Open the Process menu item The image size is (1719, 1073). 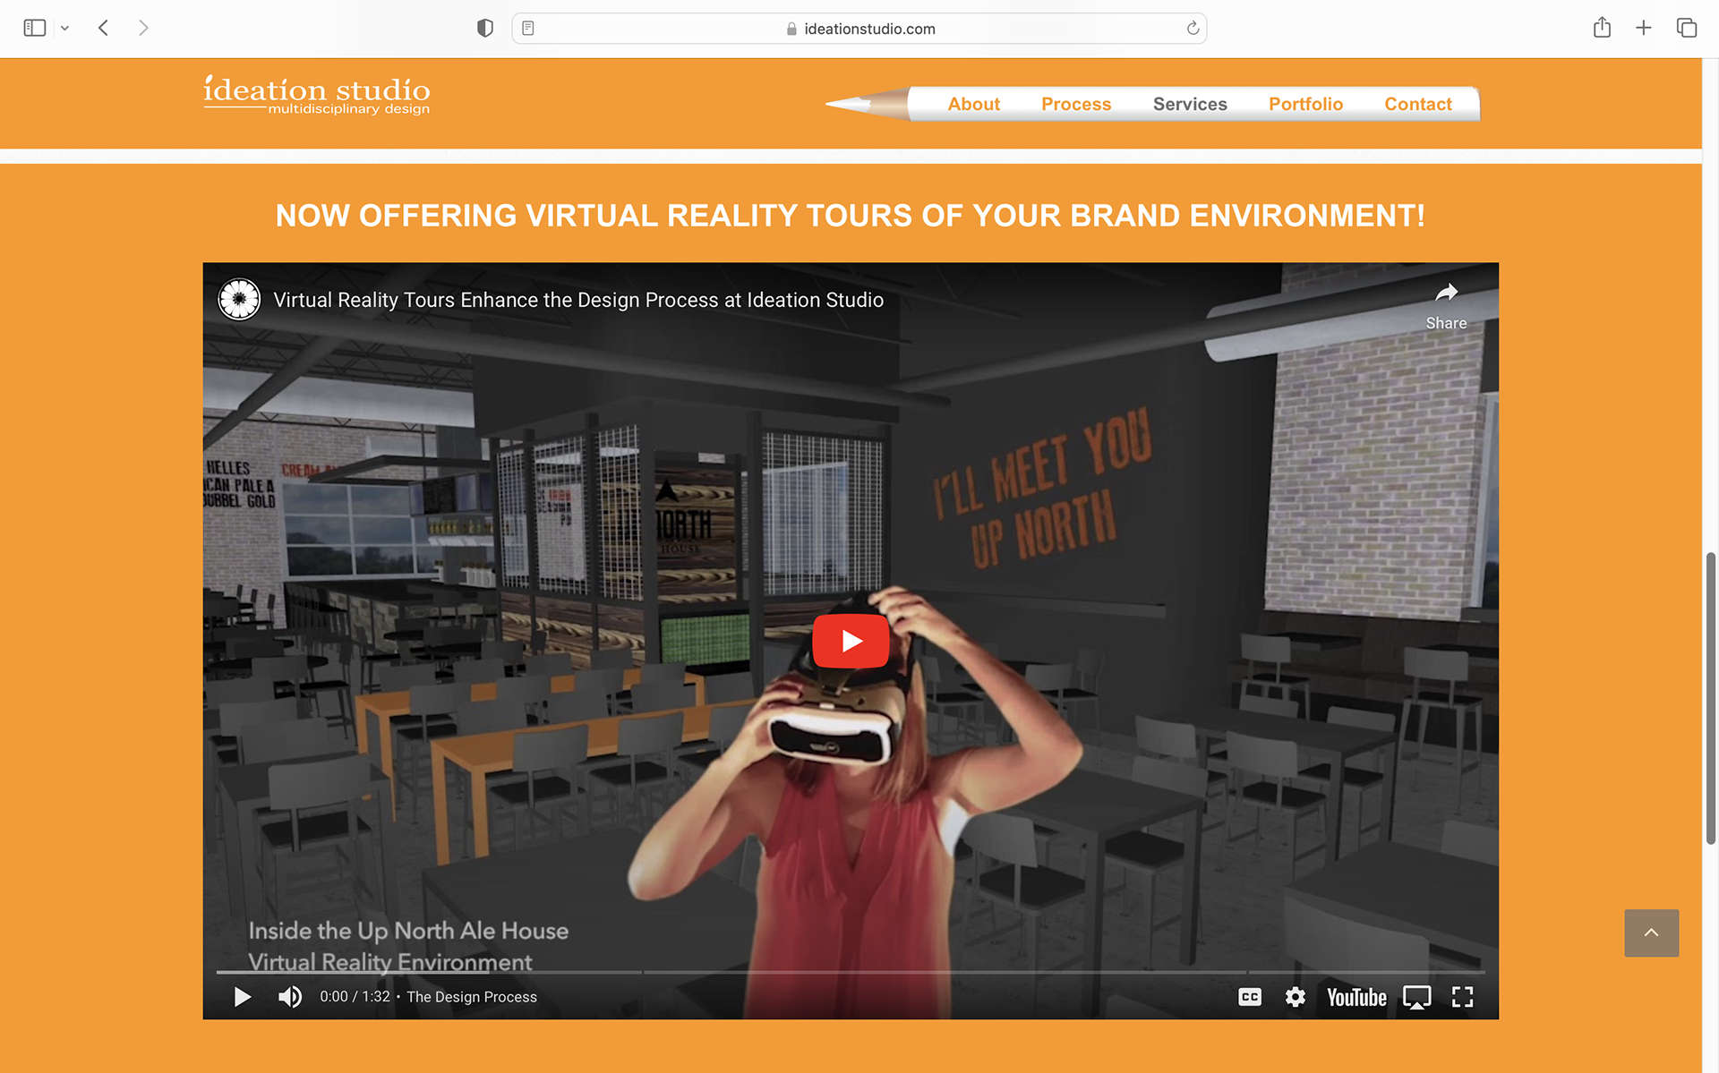[1076, 104]
